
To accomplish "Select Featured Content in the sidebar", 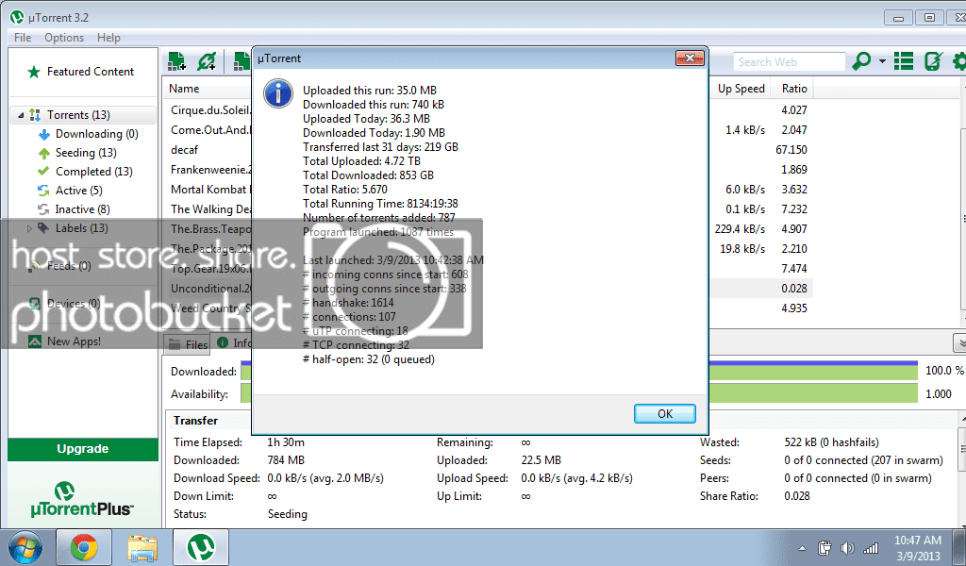I will (x=91, y=72).
